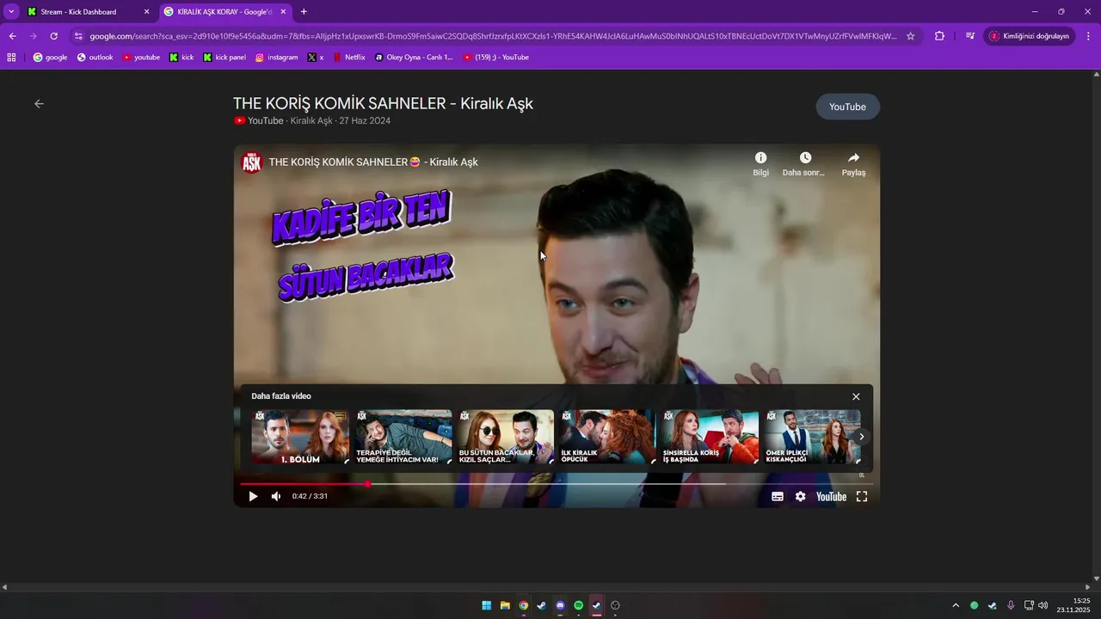Click the Bilgi info icon

tap(760, 163)
